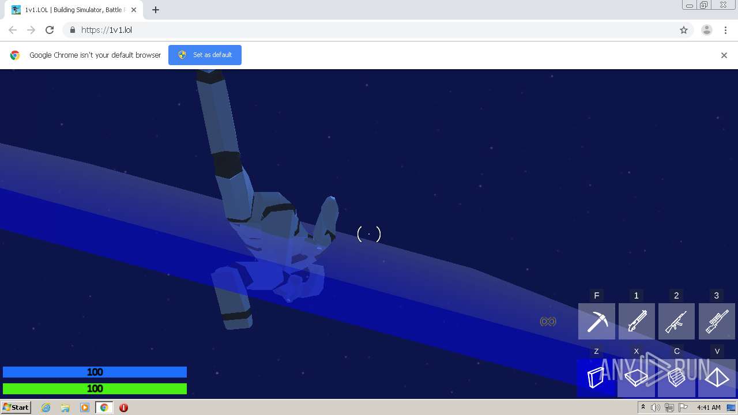This screenshot has width=738, height=415.
Task: Click the Set as default button
Action: 205,55
